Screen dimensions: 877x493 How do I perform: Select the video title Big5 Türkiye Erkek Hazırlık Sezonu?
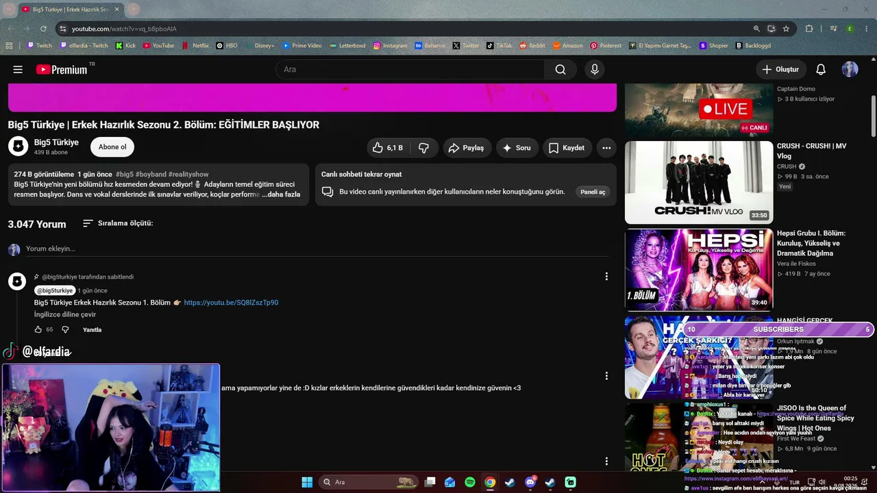164,125
